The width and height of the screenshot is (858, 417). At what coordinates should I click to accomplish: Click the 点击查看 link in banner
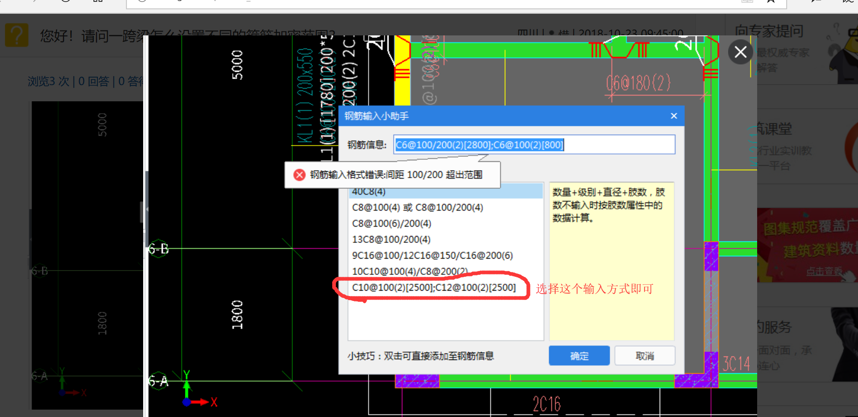click(824, 271)
